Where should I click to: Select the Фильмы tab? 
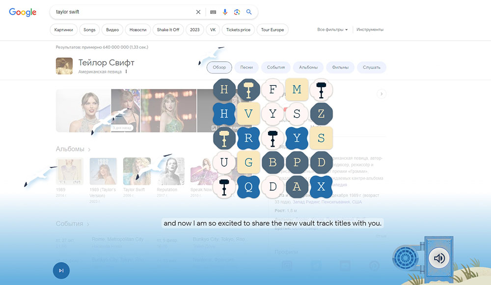(x=340, y=67)
